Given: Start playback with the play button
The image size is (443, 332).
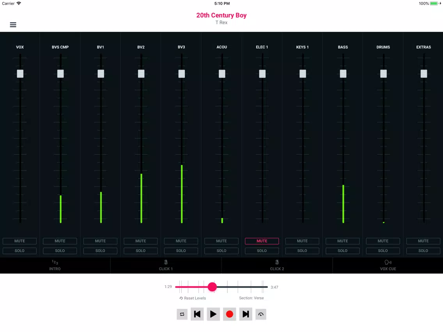Looking at the screenshot, I should pyautogui.click(x=213, y=314).
